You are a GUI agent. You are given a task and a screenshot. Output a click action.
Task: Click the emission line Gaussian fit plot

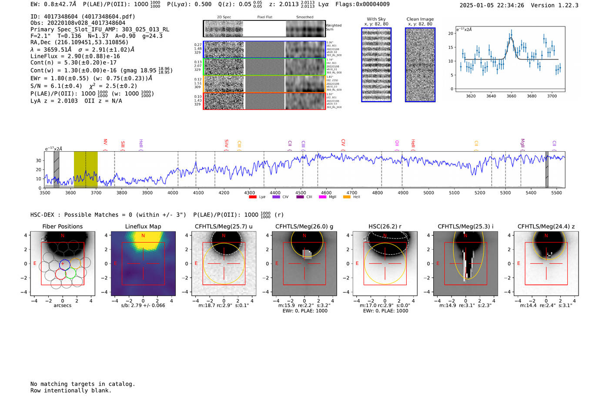[x=510, y=59]
